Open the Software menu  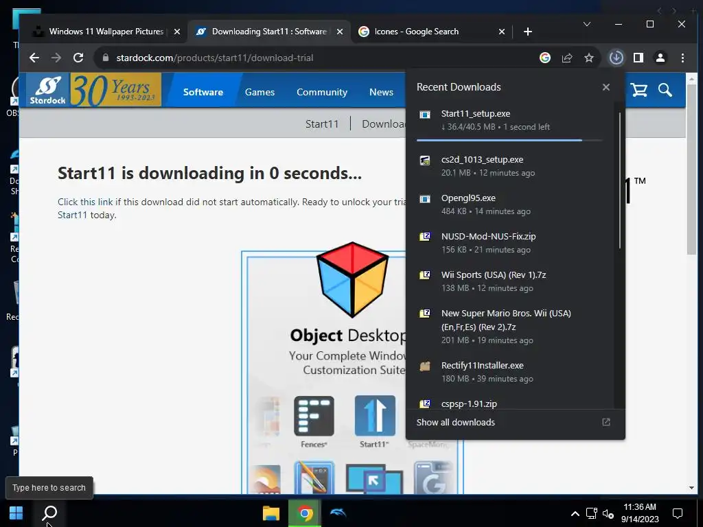tap(203, 92)
